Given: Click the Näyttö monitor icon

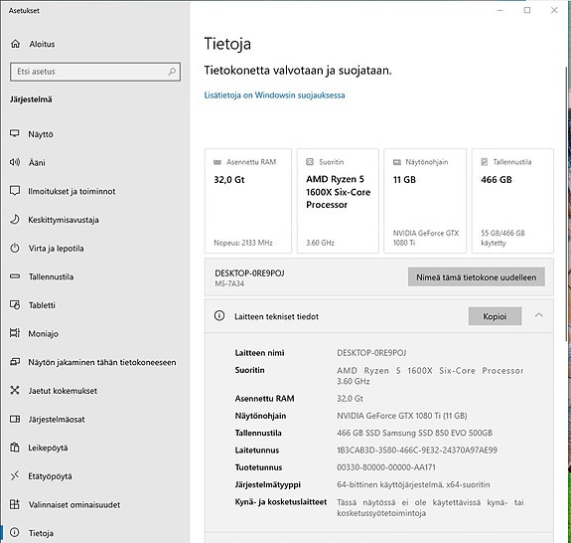Looking at the screenshot, I should (x=15, y=133).
